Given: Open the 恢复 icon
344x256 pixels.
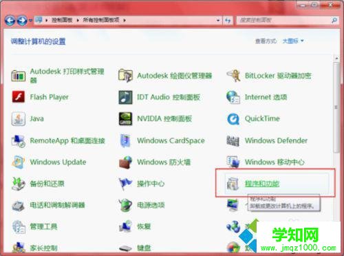Looking at the screenshot, I should [x=125, y=226].
